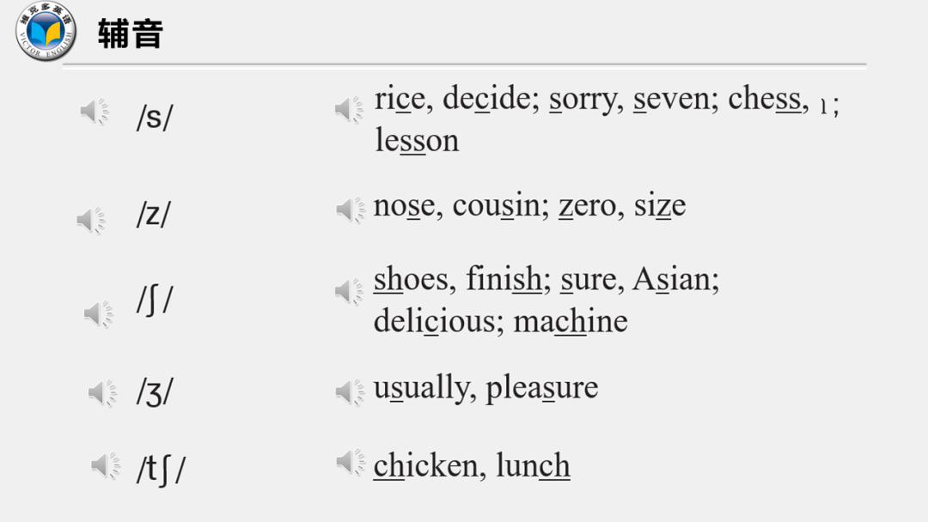
Task: Play audio for usually, pleasure example words
Action: click(351, 391)
